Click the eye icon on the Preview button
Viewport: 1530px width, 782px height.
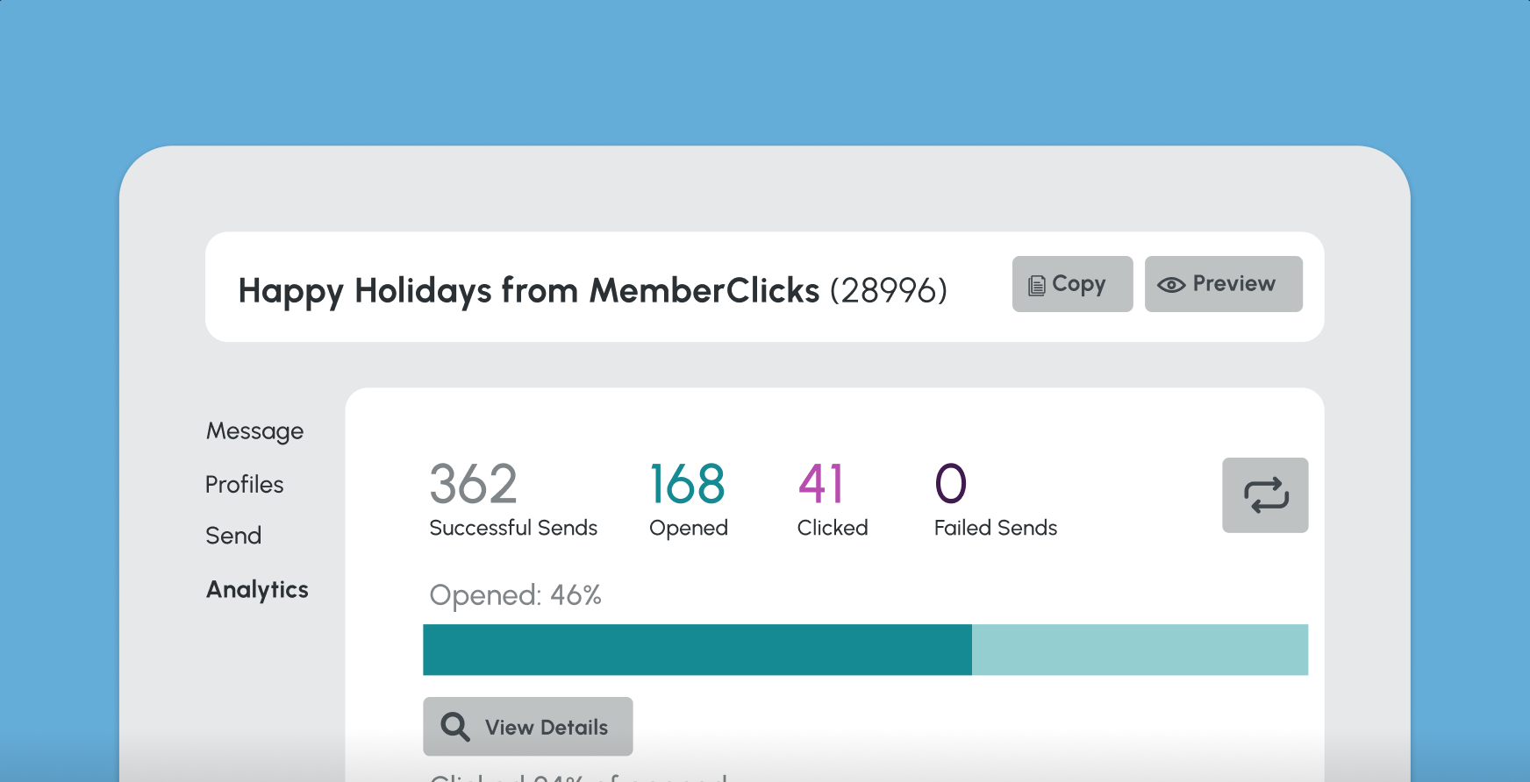[1170, 285]
